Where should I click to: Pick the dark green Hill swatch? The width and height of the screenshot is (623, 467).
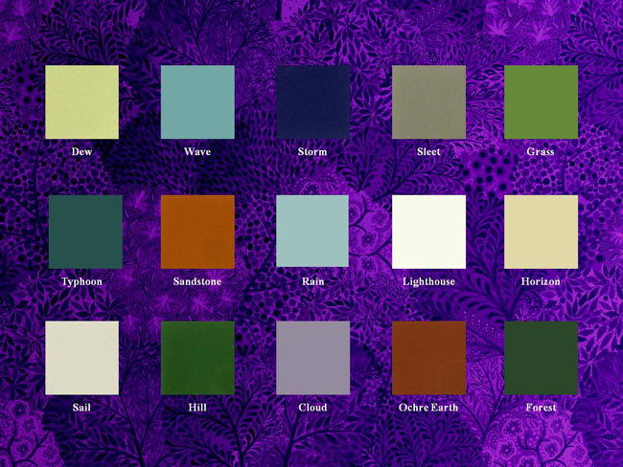pos(197,358)
